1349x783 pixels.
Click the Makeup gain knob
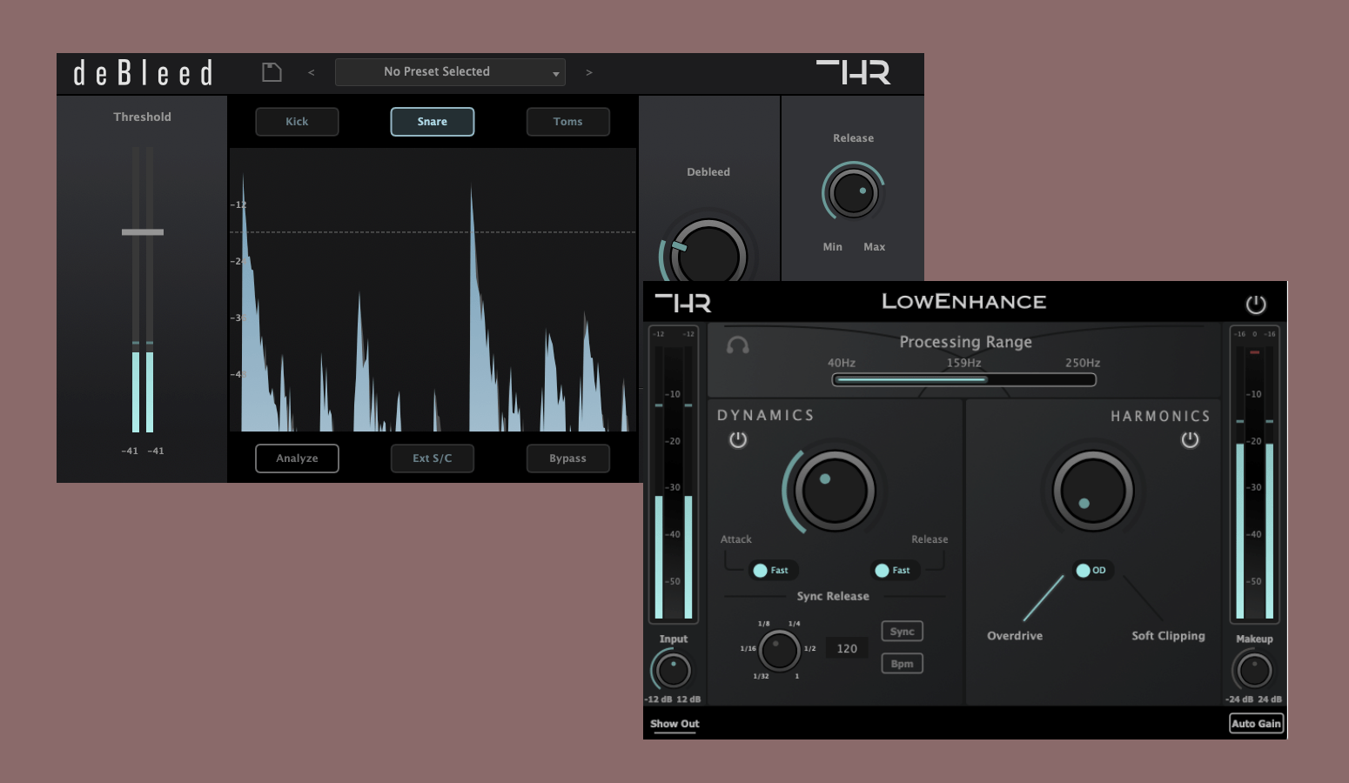point(1253,670)
